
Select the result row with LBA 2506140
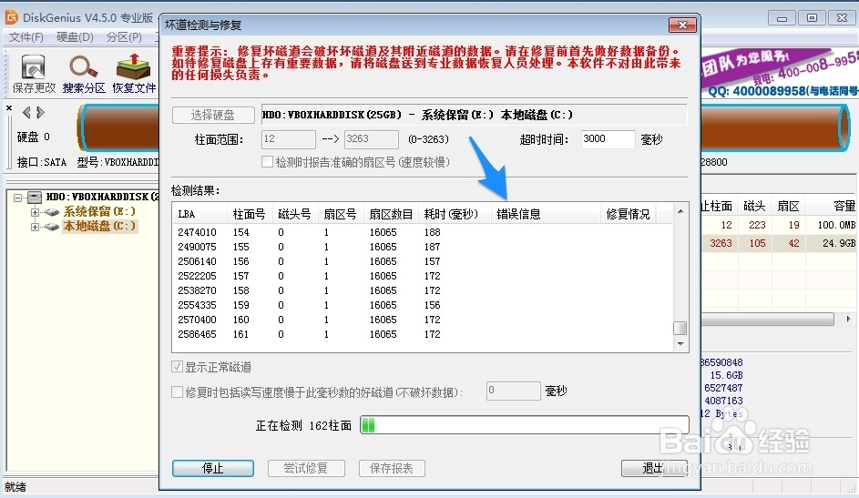423,261
